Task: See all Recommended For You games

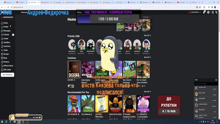Action: click(x=147, y=92)
